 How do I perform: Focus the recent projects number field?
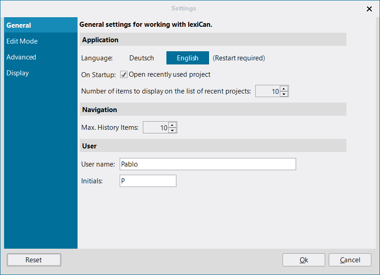[268, 91]
